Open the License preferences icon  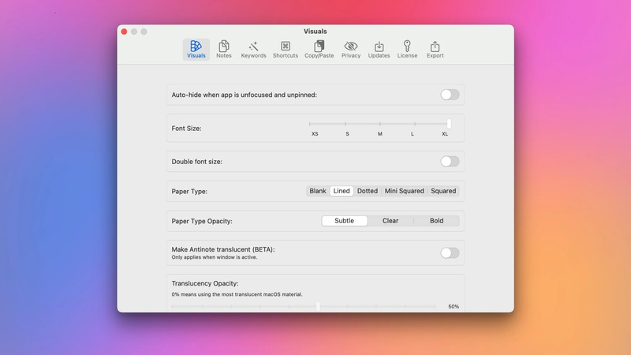(x=407, y=49)
